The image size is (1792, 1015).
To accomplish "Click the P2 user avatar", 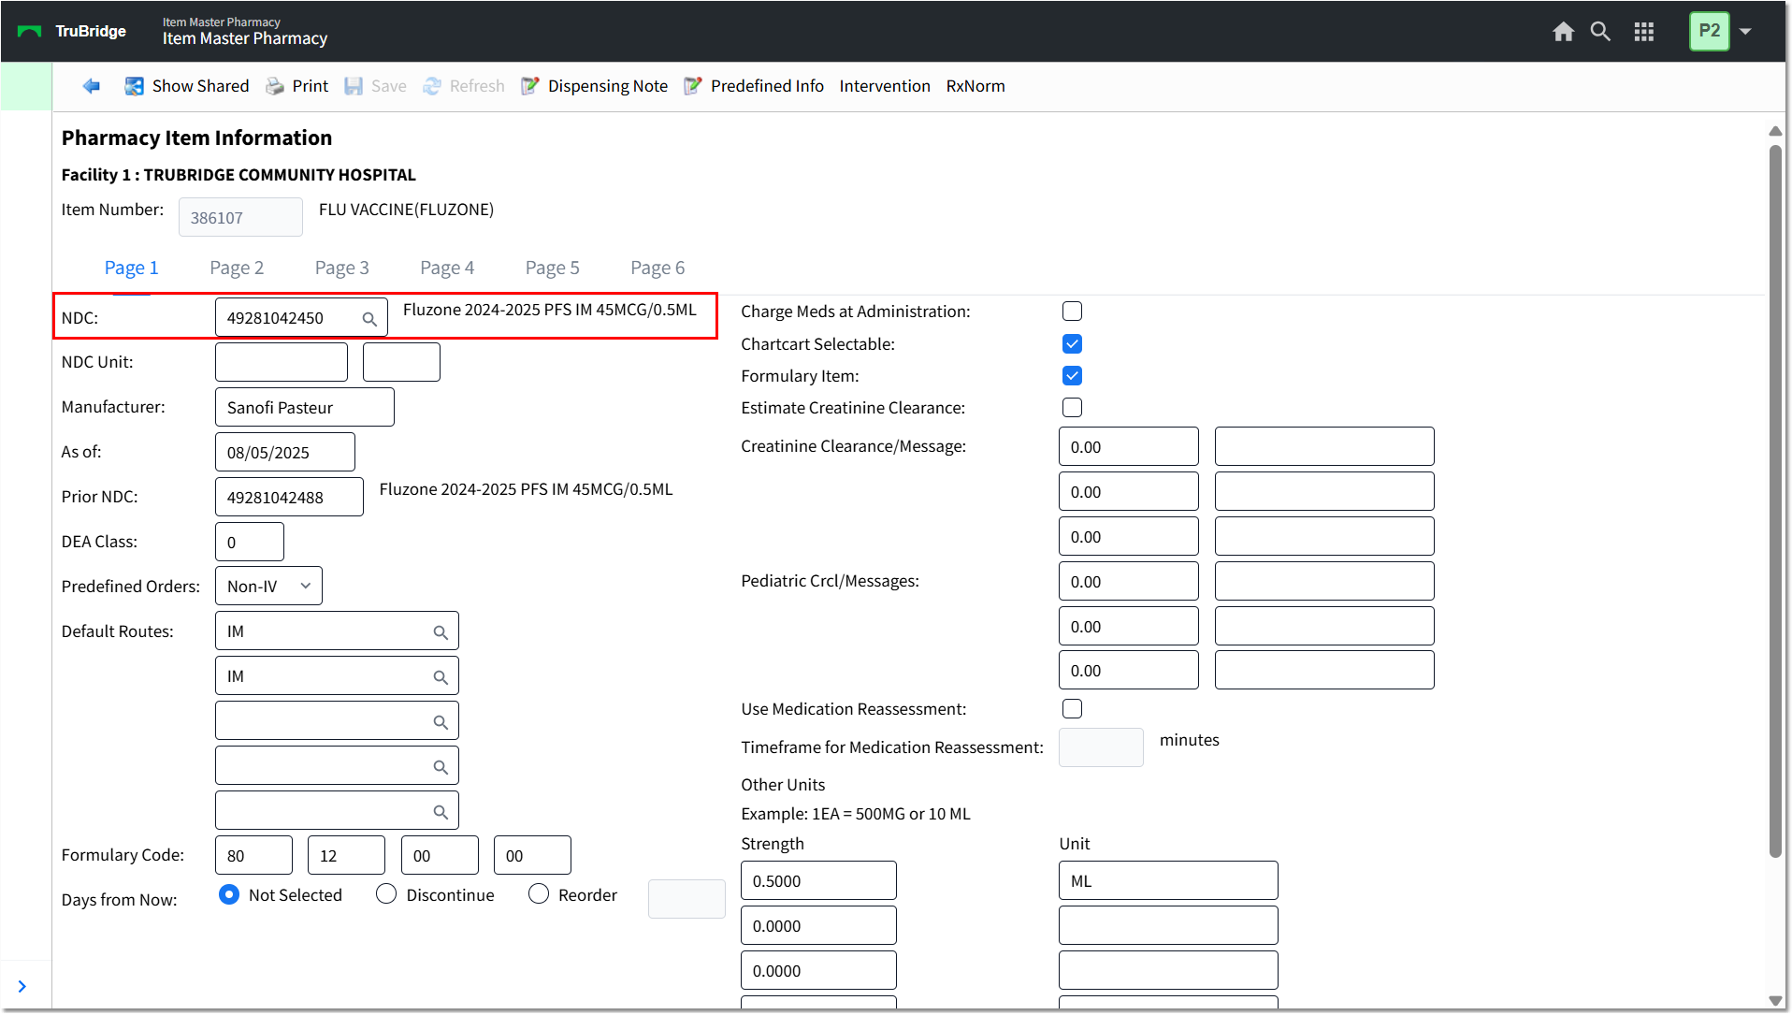I will (x=1709, y=31).
